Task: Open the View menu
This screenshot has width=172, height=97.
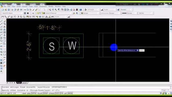Action: tap(13, 6)
